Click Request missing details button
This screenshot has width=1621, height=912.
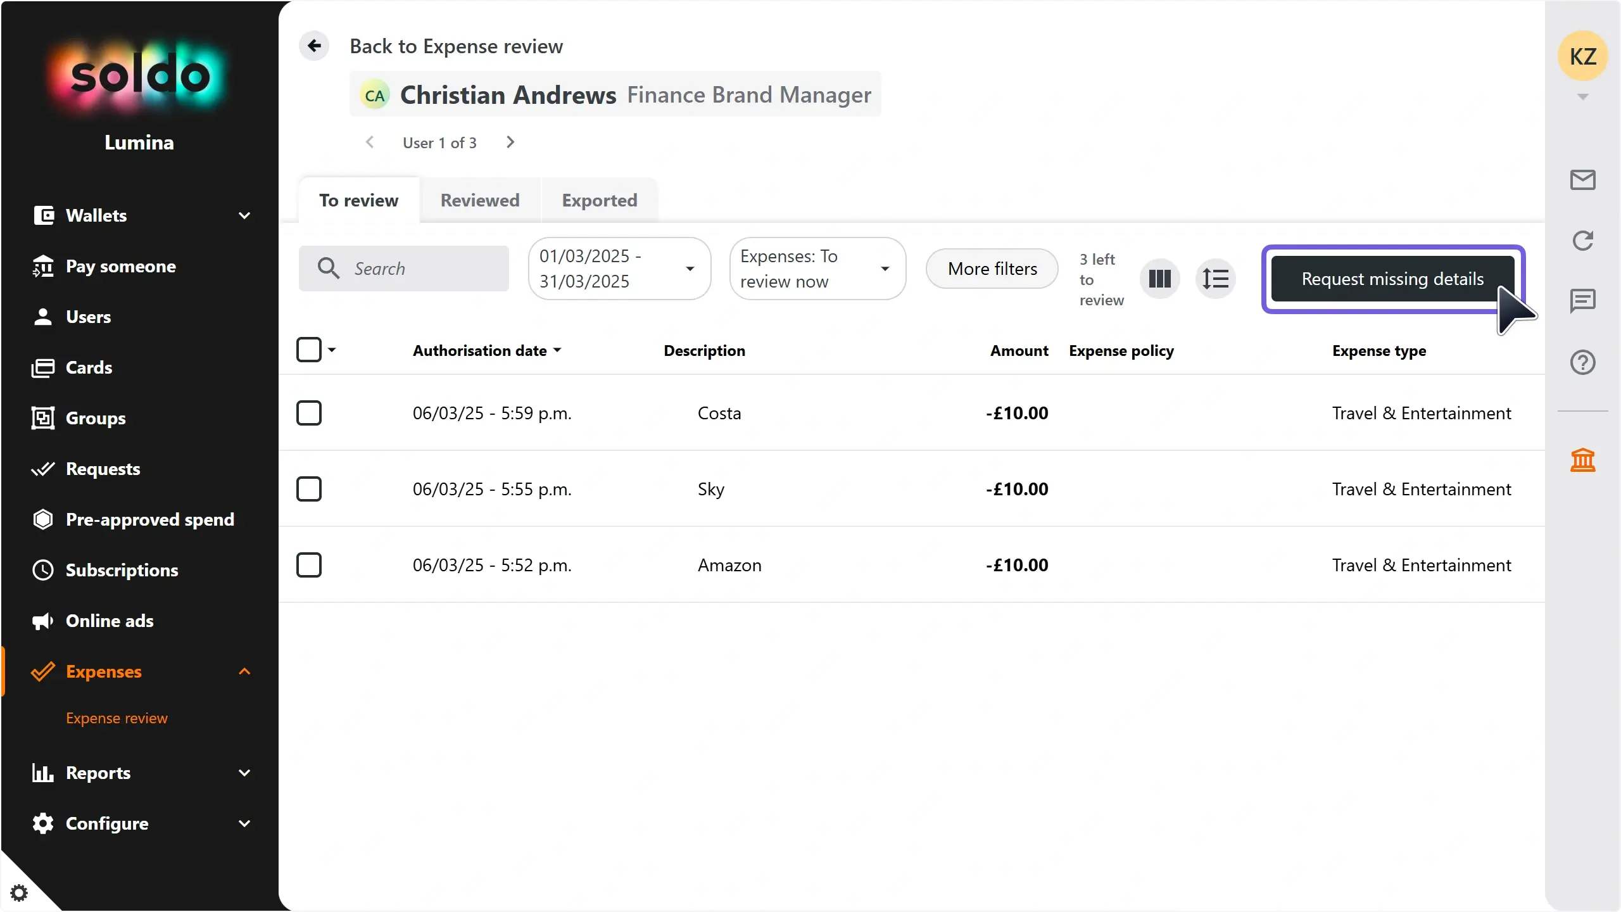tap(1393, 279)
